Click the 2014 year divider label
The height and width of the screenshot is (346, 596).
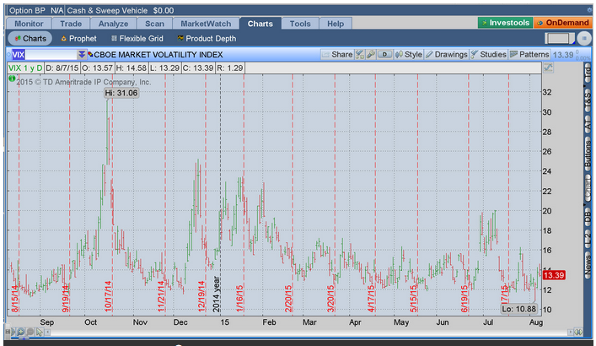[x=217, y=295]
